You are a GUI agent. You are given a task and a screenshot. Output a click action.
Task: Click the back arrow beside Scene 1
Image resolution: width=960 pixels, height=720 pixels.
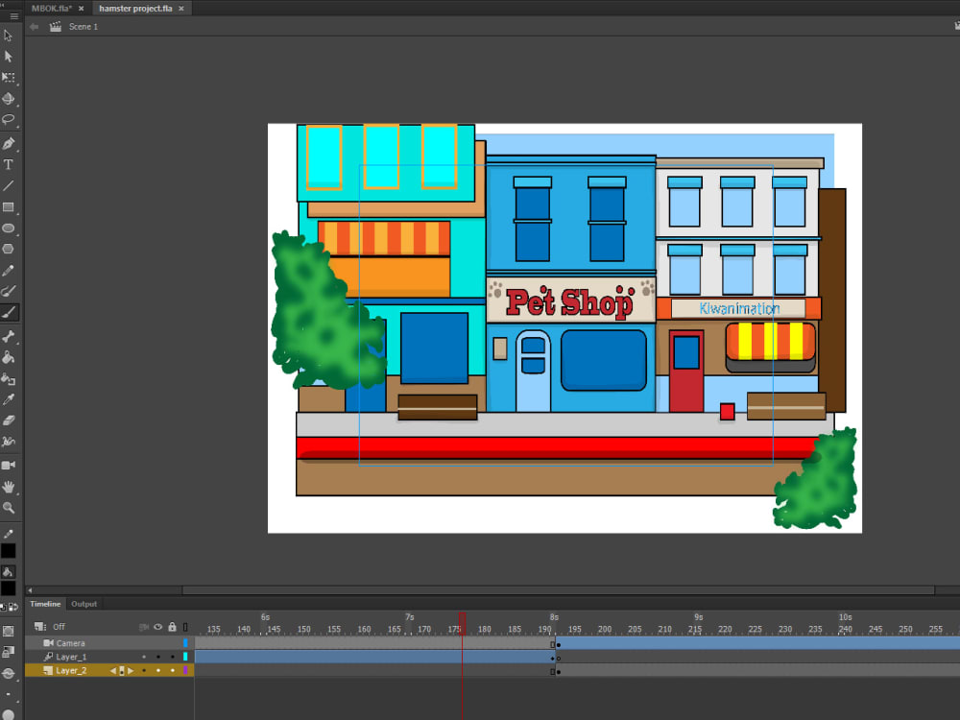click(x=34, y=27)
